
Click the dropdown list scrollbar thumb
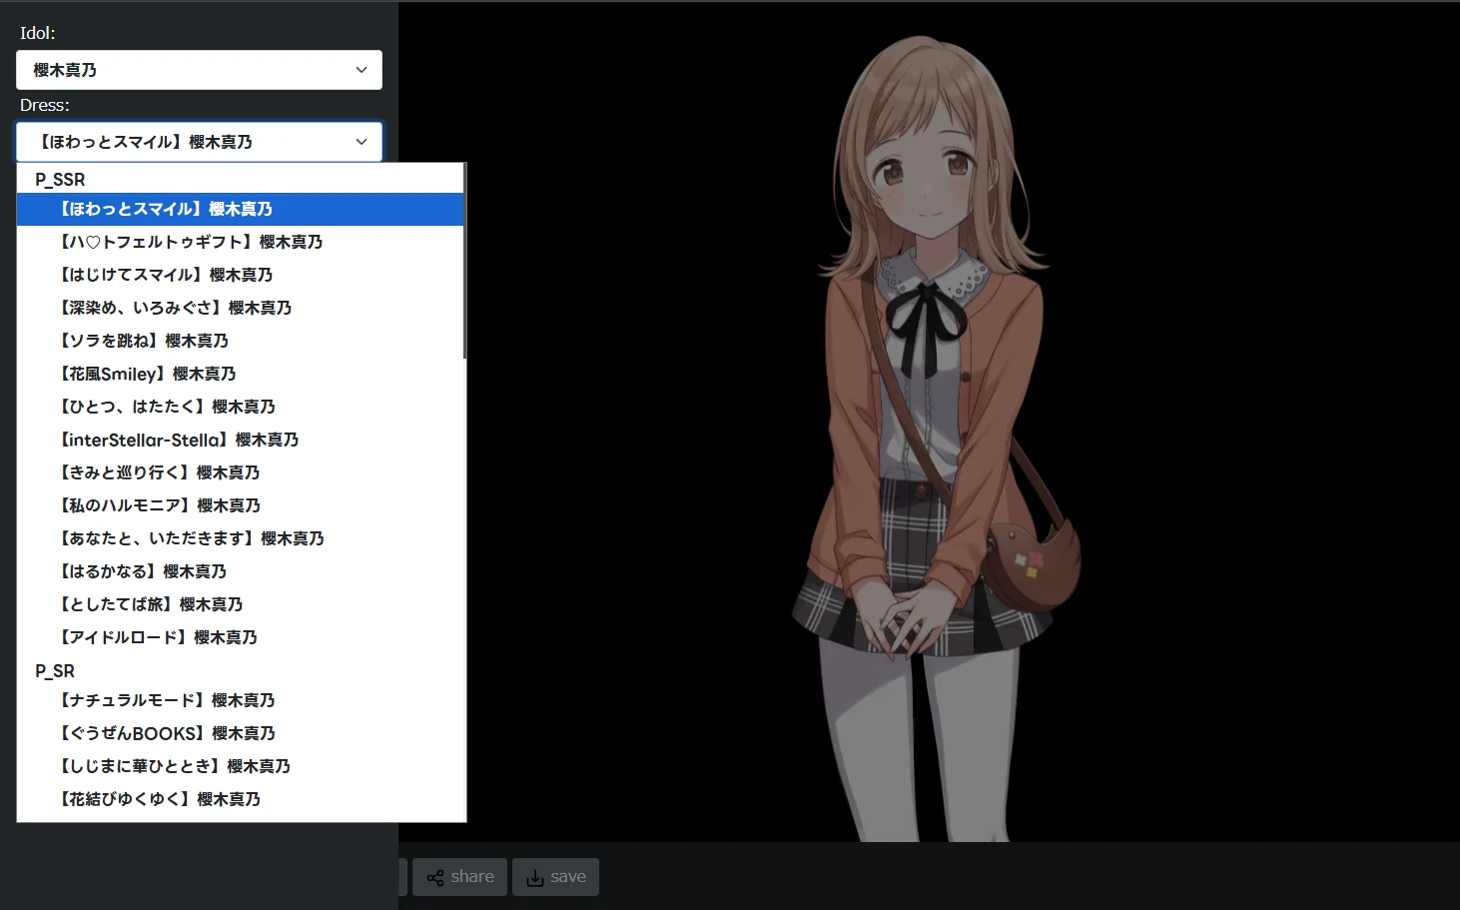point(464,260)
